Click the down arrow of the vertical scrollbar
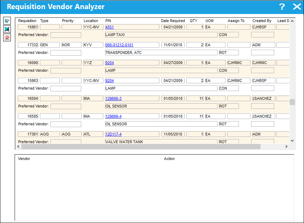The height and width of the screenshot is (223, 304). click(292, 141)
